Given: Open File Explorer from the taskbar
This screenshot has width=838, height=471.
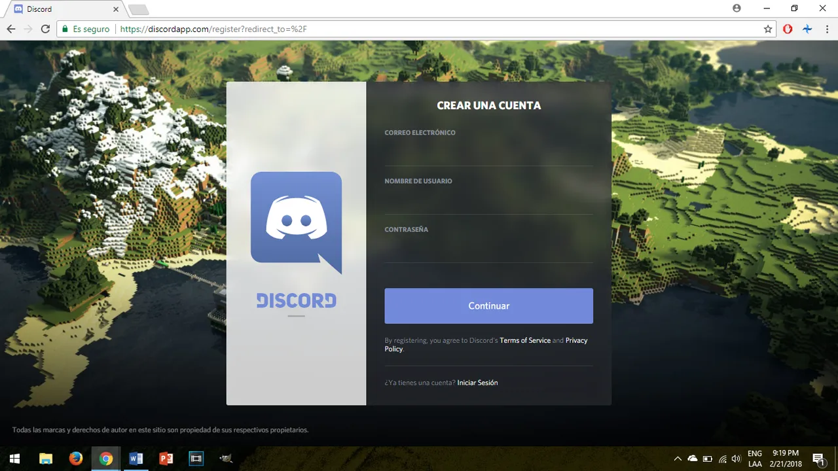Looking at the screenshot, I should point(45,459).
